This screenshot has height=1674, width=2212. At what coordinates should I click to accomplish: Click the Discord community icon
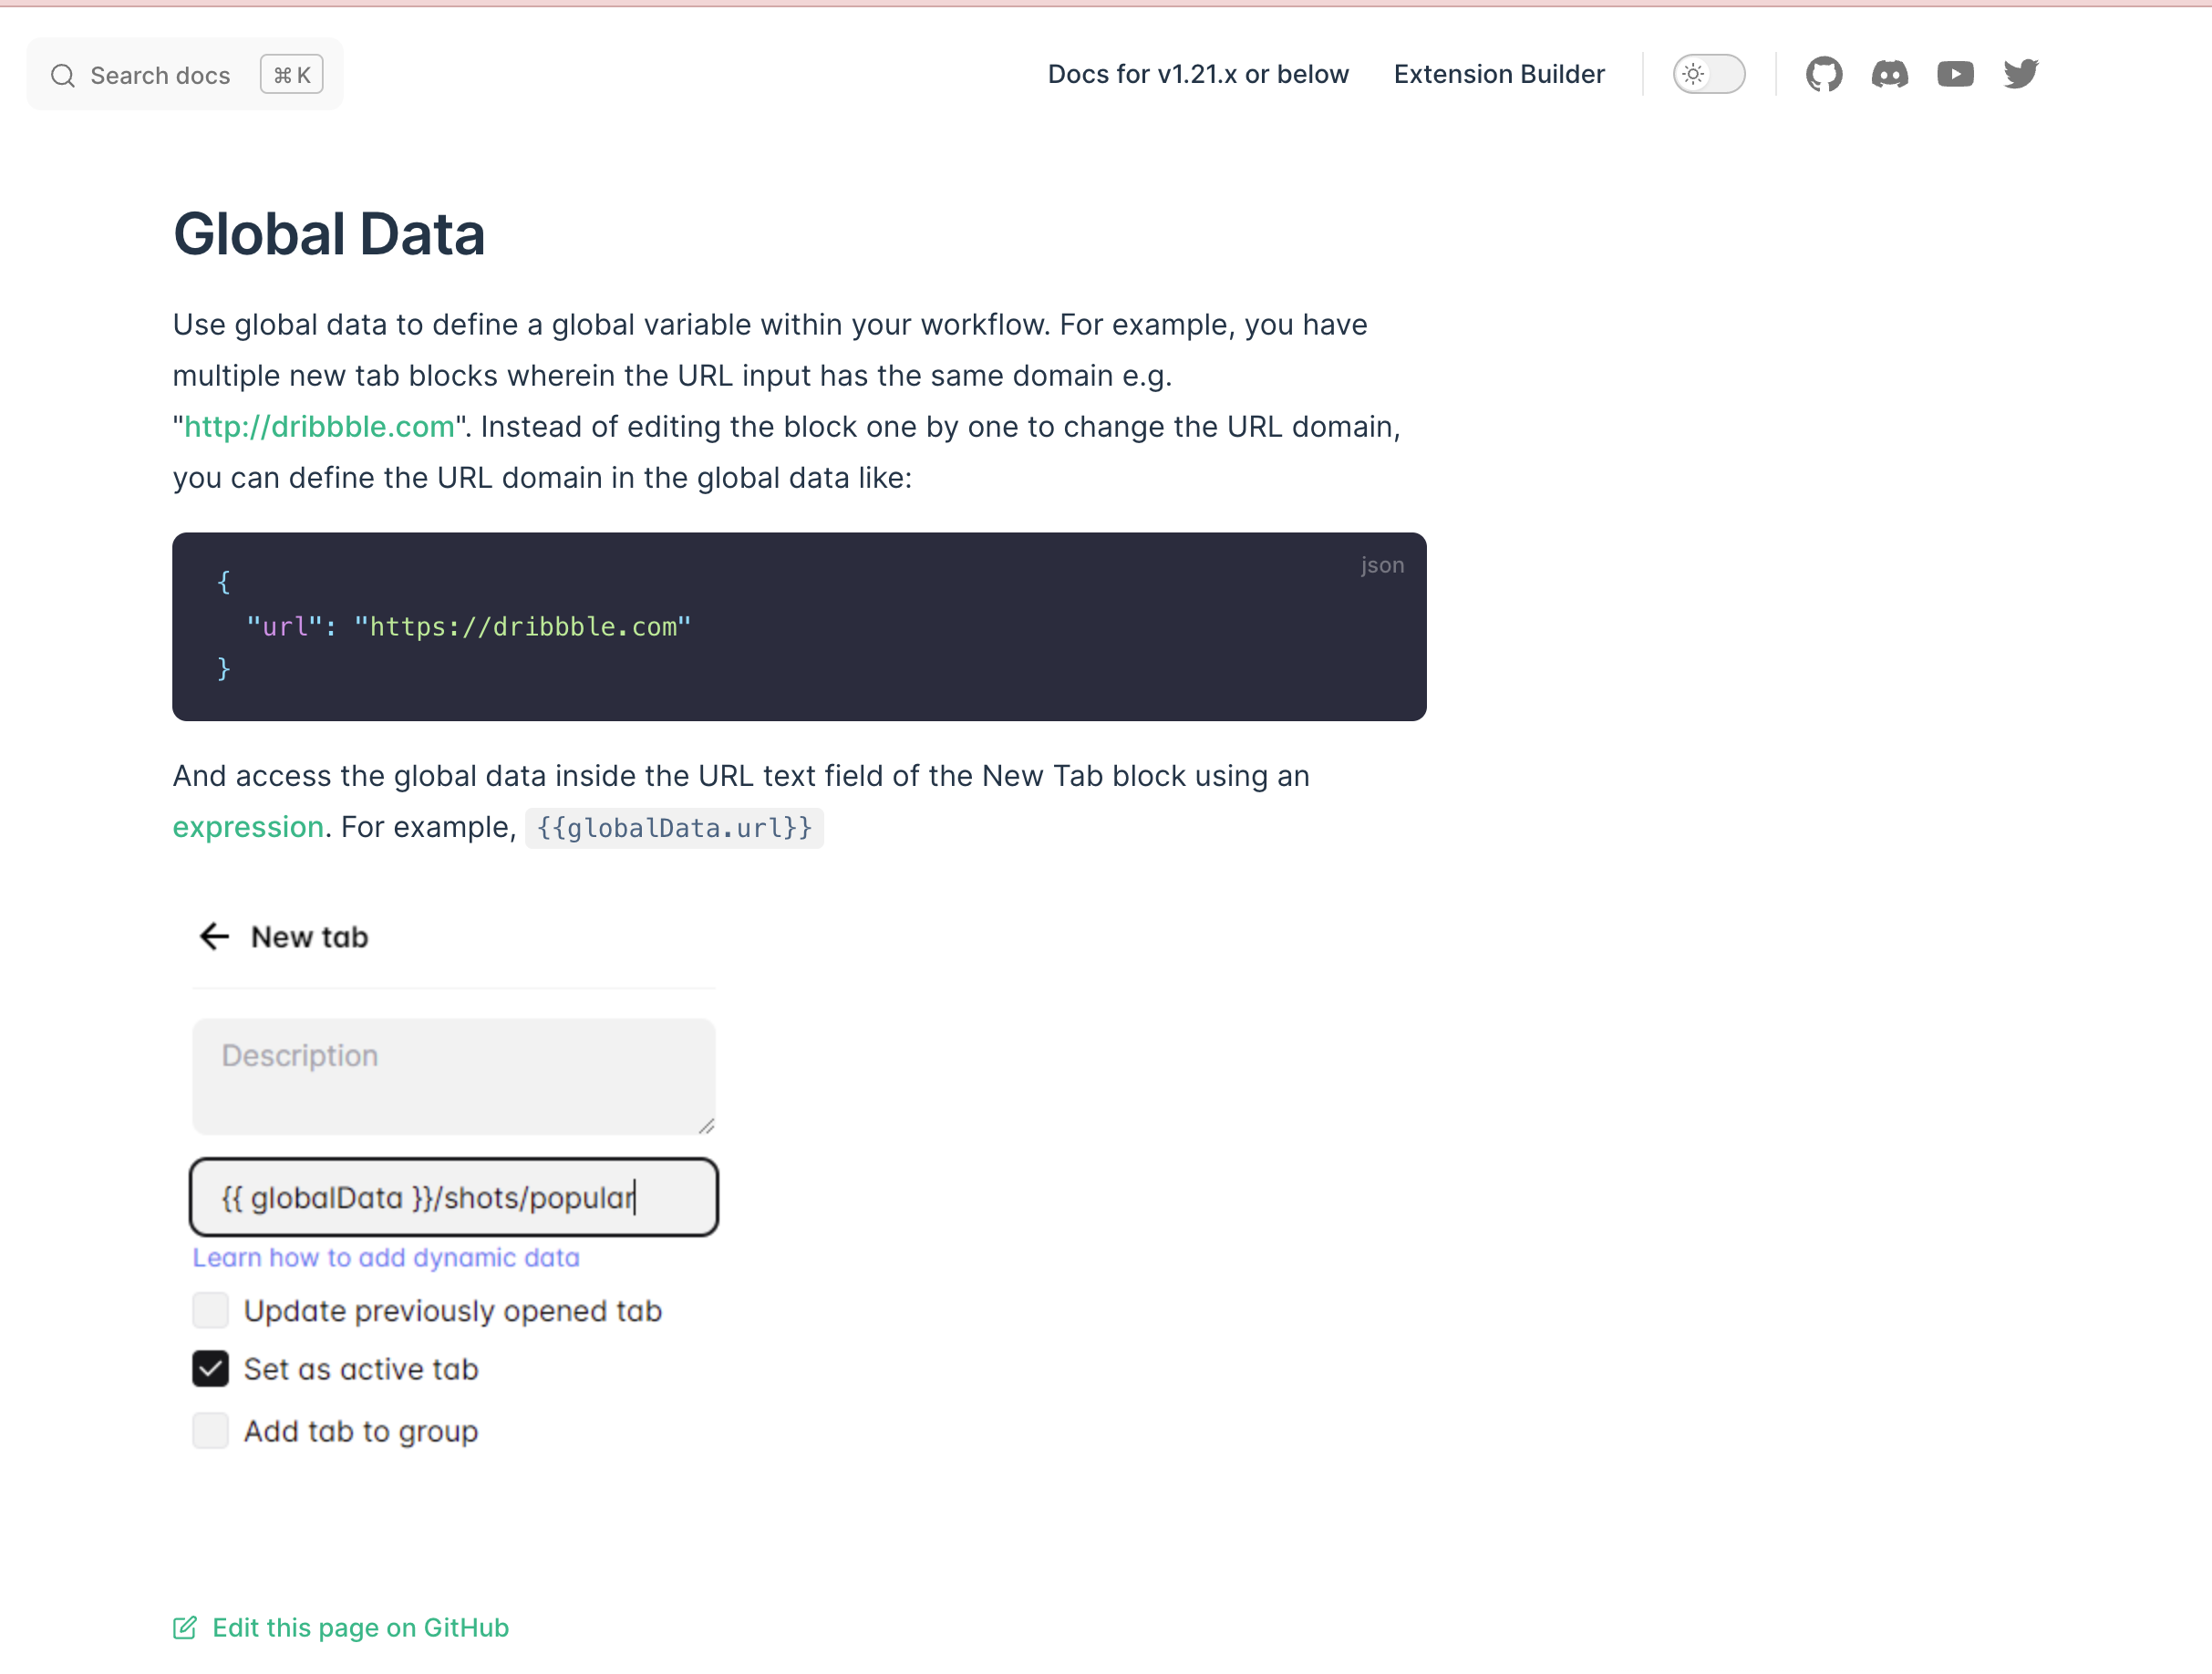pyautogui.click(x=1890, y=73)
